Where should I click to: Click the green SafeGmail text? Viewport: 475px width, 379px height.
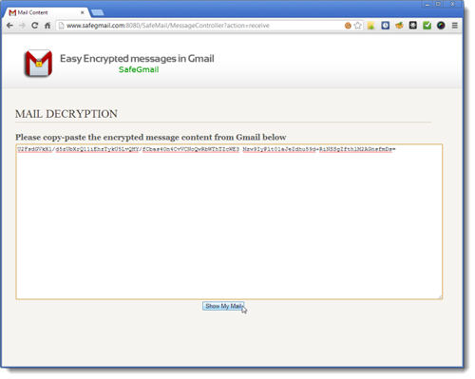139,69
